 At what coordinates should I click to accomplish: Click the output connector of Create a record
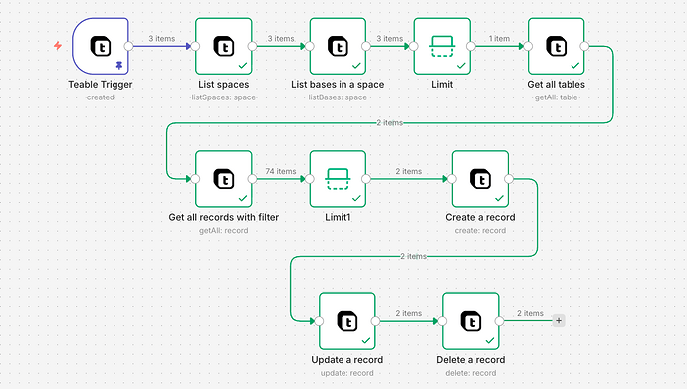tap(509, 179)
